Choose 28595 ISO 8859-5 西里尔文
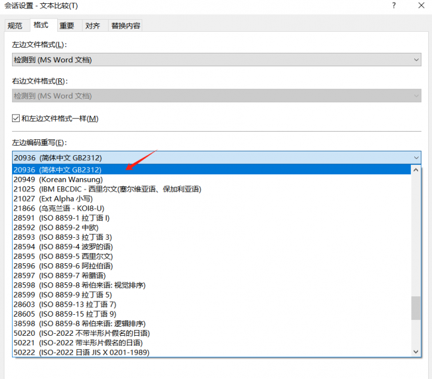Screen dimensions: 432x379 coord(212,256)
